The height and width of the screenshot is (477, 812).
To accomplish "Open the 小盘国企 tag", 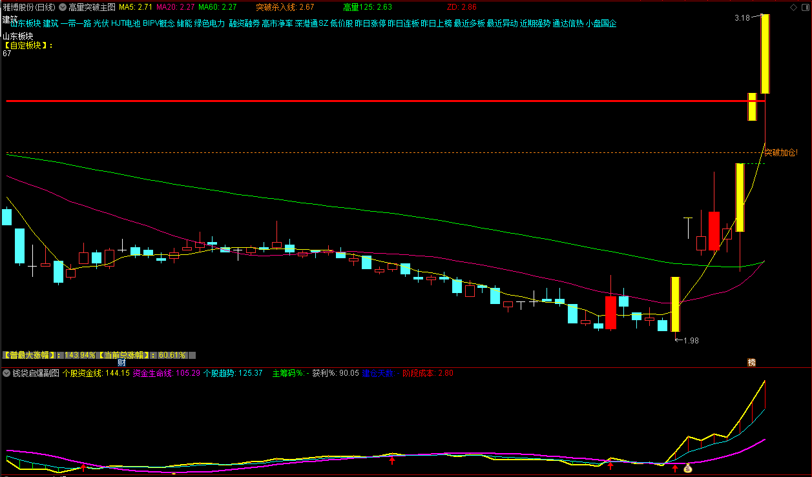I will click(x=601, y=23).
